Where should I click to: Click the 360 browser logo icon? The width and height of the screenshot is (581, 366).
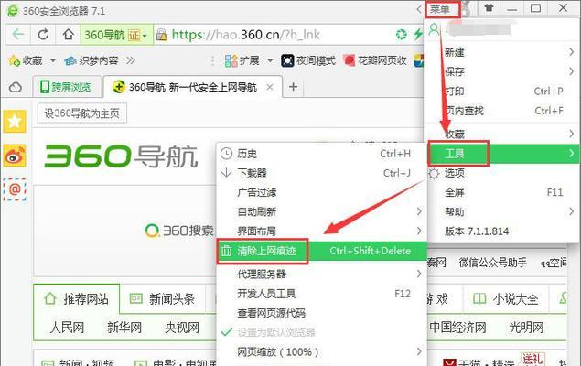tap(12, 10)
